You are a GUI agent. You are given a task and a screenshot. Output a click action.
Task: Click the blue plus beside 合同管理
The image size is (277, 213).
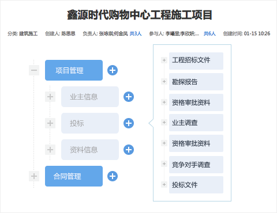[113, 176]
